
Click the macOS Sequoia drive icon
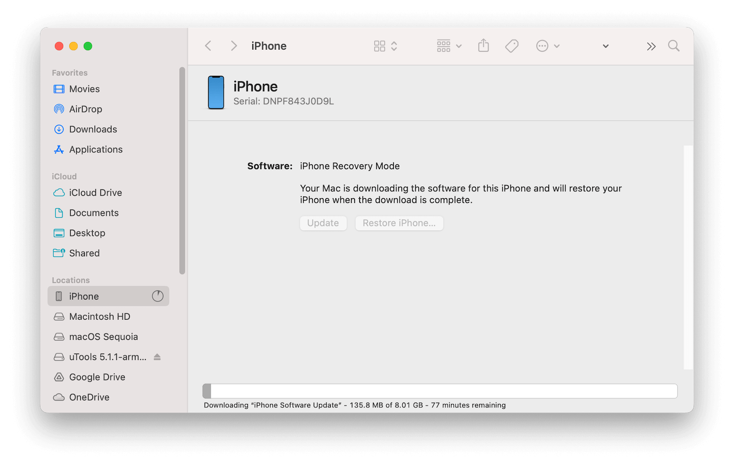(x=59, y=337)
